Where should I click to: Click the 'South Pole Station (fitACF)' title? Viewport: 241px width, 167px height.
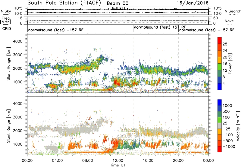64,3
